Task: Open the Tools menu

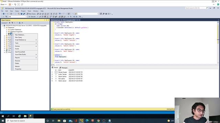Action: (x=29, y=11)
